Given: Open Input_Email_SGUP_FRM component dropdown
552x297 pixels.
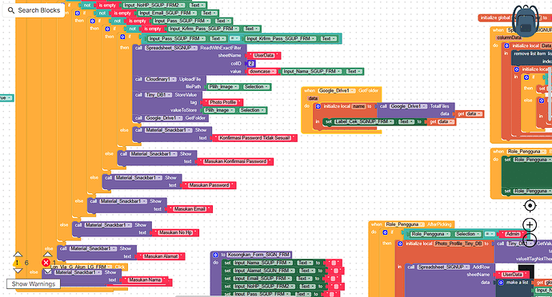Looking at the screenshot, I should coord(167,13).
